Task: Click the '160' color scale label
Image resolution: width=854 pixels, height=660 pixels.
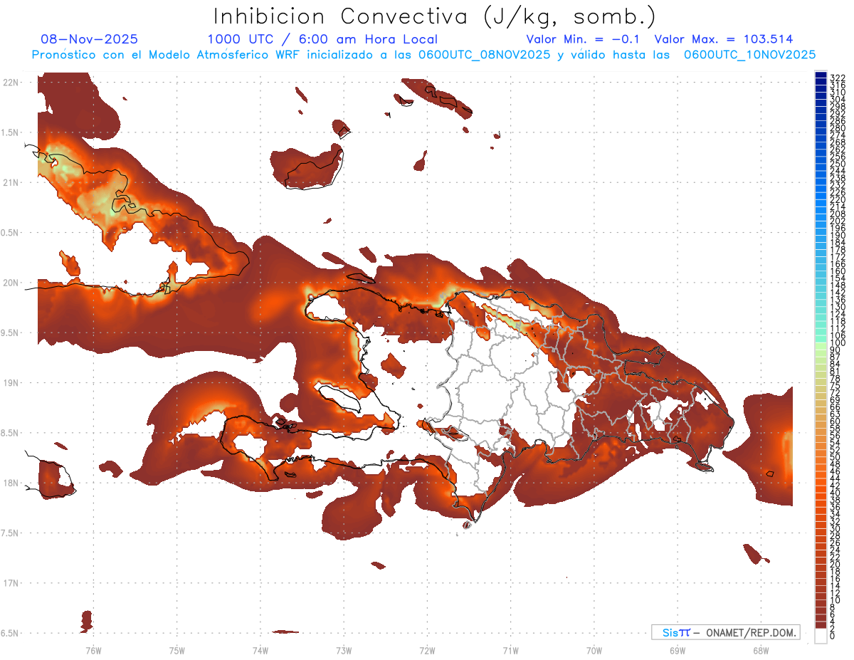Action: 838,271
